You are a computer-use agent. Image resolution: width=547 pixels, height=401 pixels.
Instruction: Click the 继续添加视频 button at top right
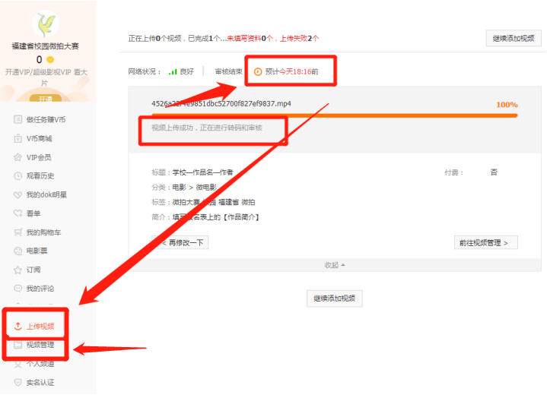pyautogui.click(x=513, y=39)
